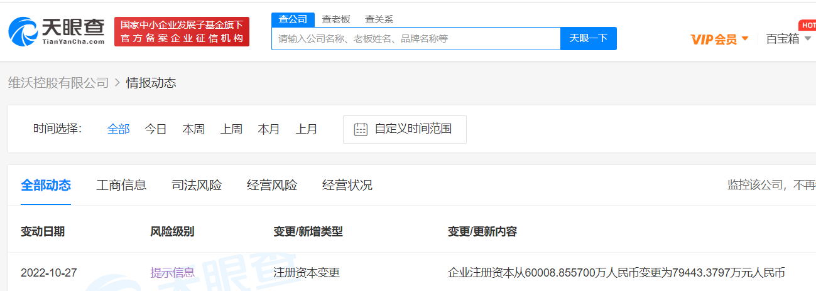Go to 维沃控股有限公司 breadcrumb link
The width and height of the screenshot is (816, 291).
pos(58,83)
